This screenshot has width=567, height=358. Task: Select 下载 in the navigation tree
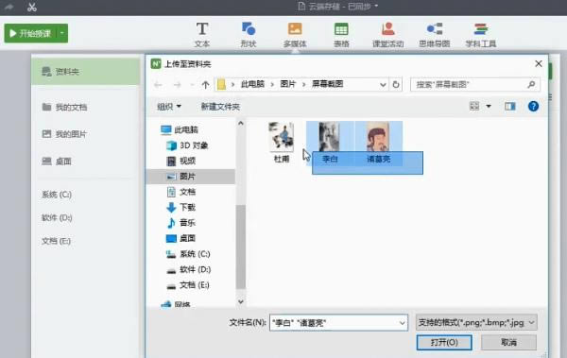(x=181, y=207)
